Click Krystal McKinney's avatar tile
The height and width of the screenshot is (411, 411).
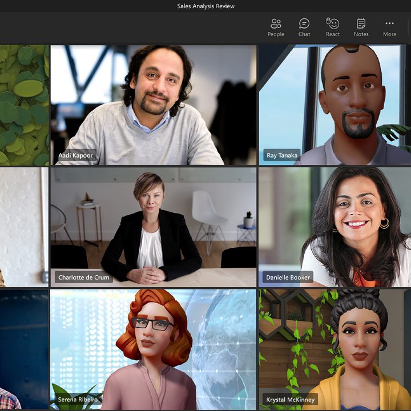pos(335,348)
